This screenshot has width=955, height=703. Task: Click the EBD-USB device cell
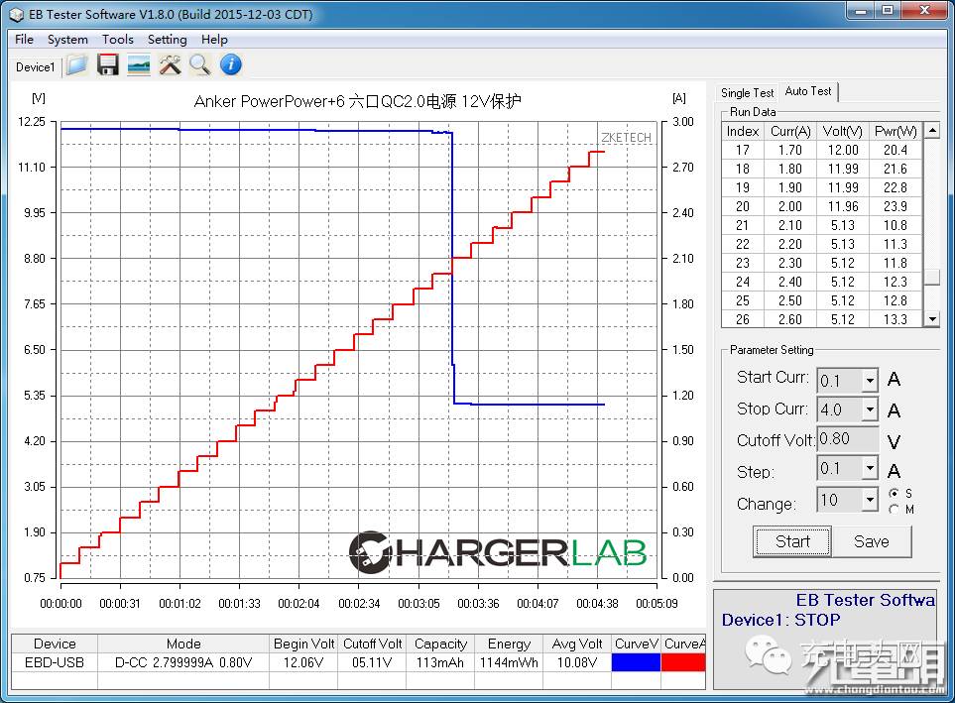pos(55,662)
